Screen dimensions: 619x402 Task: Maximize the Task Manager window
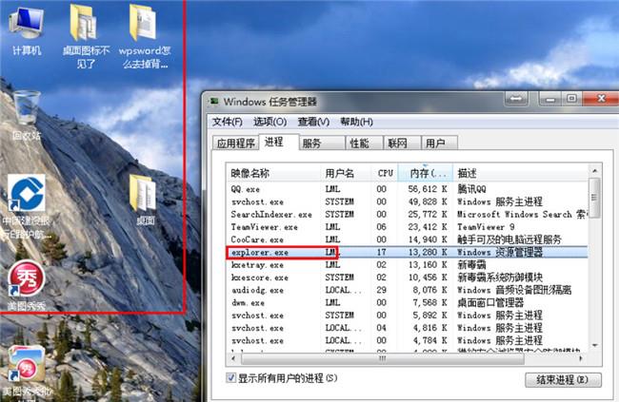571,98
